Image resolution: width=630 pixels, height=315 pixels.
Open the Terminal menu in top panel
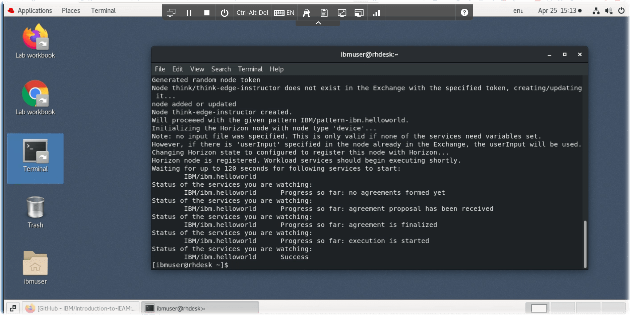point(103,10)
